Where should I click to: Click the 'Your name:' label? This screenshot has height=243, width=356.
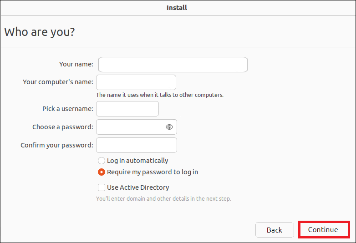76,64
